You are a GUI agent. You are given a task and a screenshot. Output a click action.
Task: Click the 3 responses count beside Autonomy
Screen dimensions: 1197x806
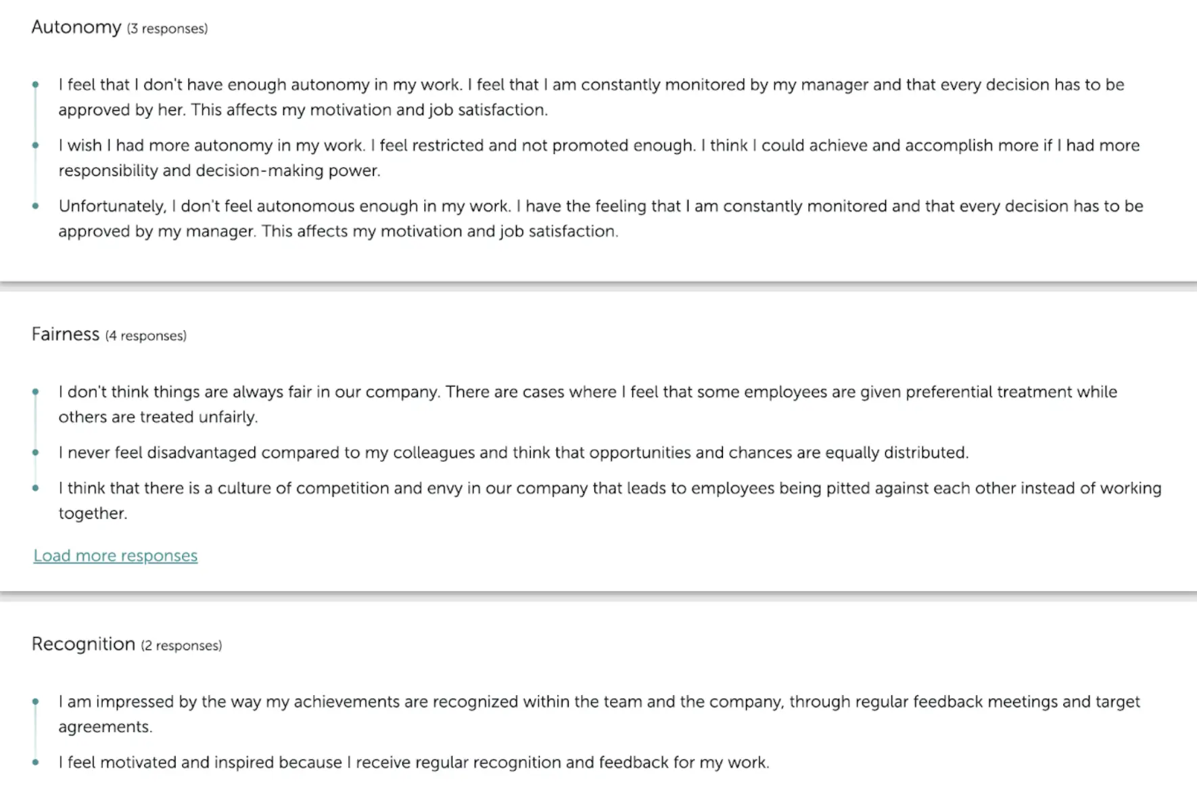166,28
